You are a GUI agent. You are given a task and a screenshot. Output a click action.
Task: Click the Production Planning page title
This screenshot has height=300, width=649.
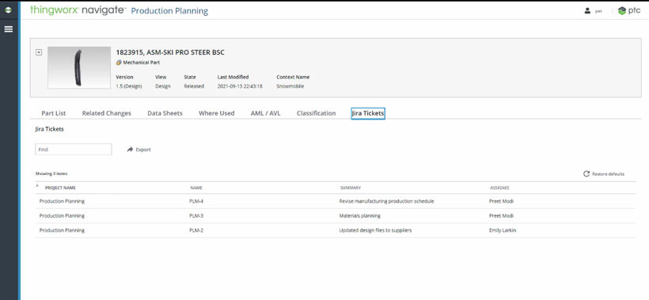(x=169, y=11)
